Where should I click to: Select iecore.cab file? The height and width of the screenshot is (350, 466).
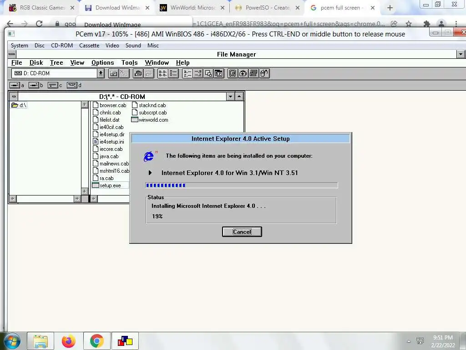tap(108, 149)
